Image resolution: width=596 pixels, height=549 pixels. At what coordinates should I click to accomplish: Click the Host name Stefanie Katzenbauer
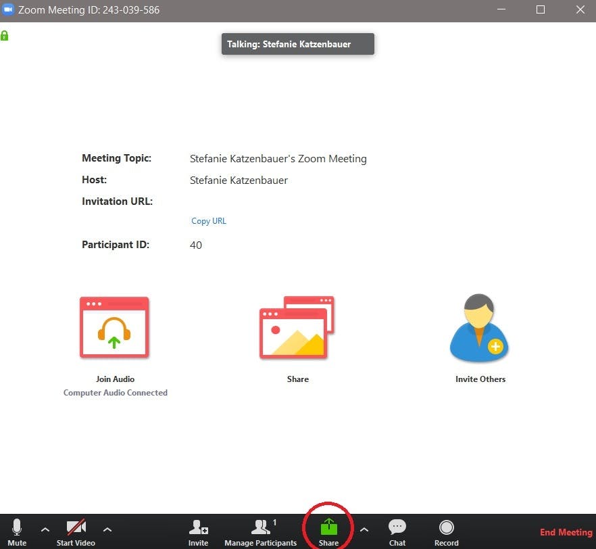(x=239, y=181)
